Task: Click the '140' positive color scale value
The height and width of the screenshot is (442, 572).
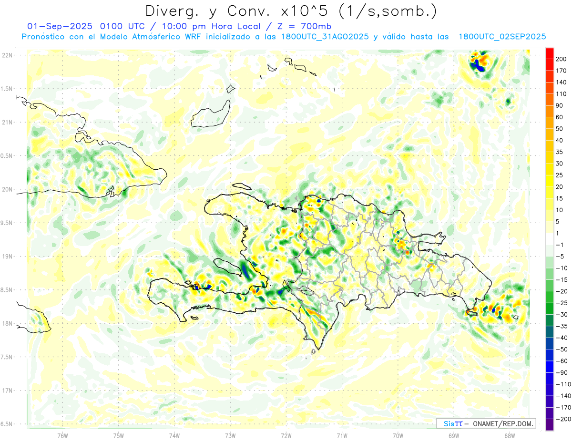Action: (562, 82)
